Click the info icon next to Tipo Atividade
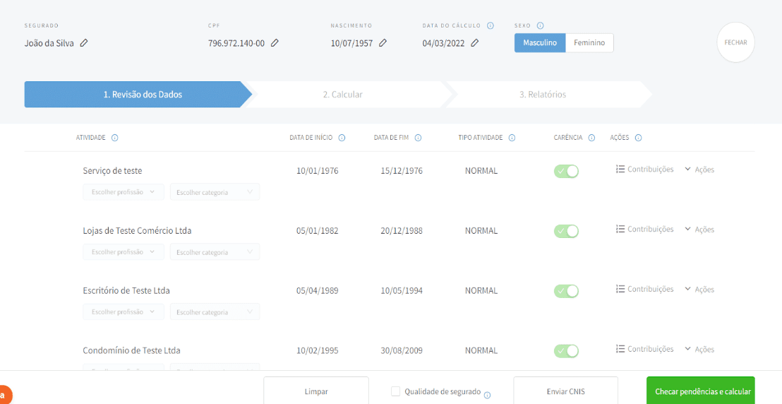Viewport: 782px width, 404px height. tap(512, 138)
